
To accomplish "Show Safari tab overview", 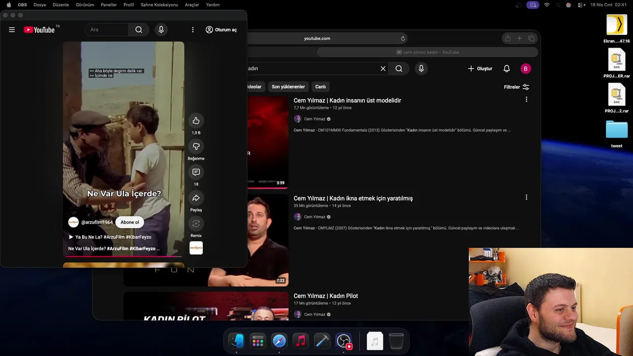I will (x=532, y=39).
